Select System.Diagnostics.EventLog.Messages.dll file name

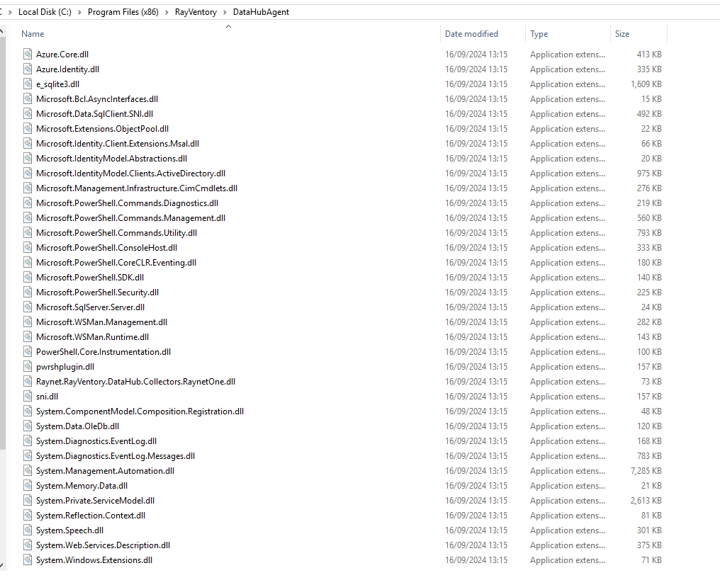116,456
